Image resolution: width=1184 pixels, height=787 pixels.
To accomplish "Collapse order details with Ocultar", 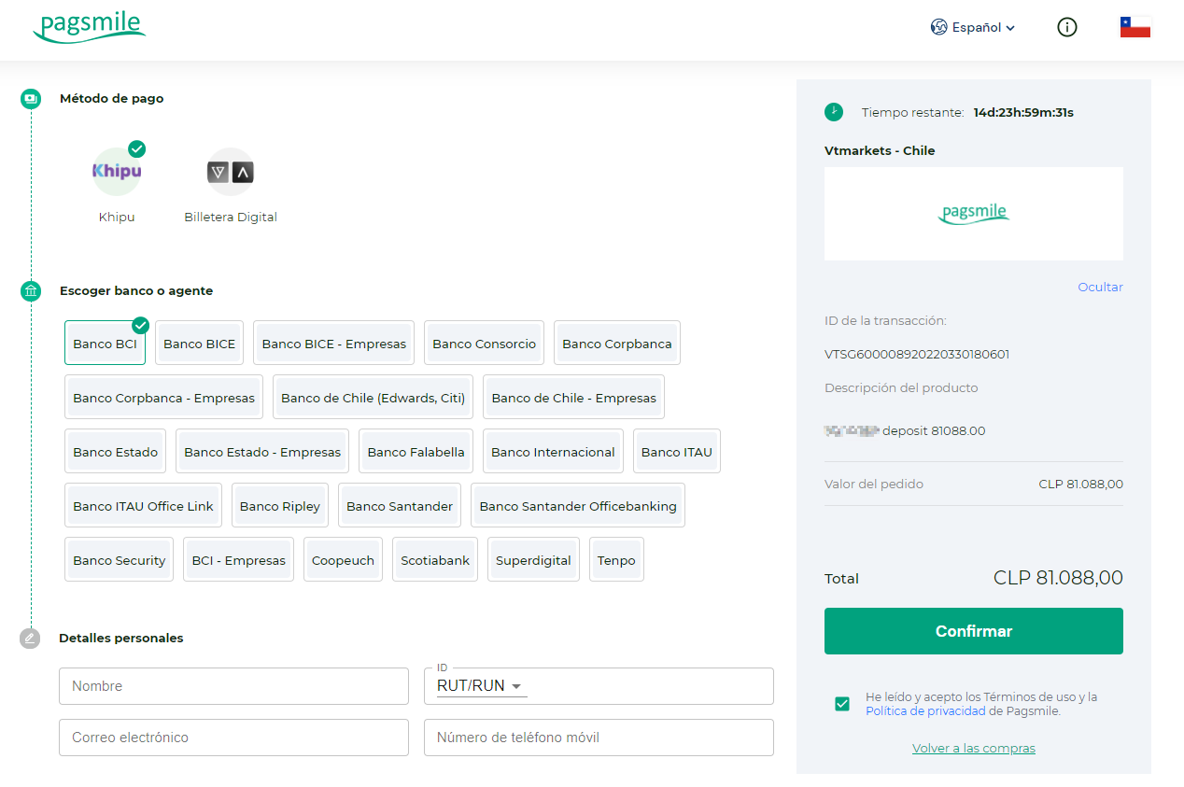I will pos(1100,287).
